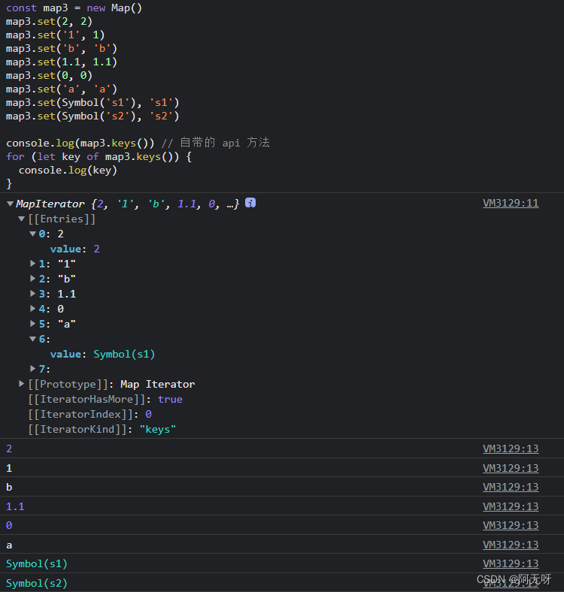Collapse the [[Entries]] node
564x592 pixels.
22,219
